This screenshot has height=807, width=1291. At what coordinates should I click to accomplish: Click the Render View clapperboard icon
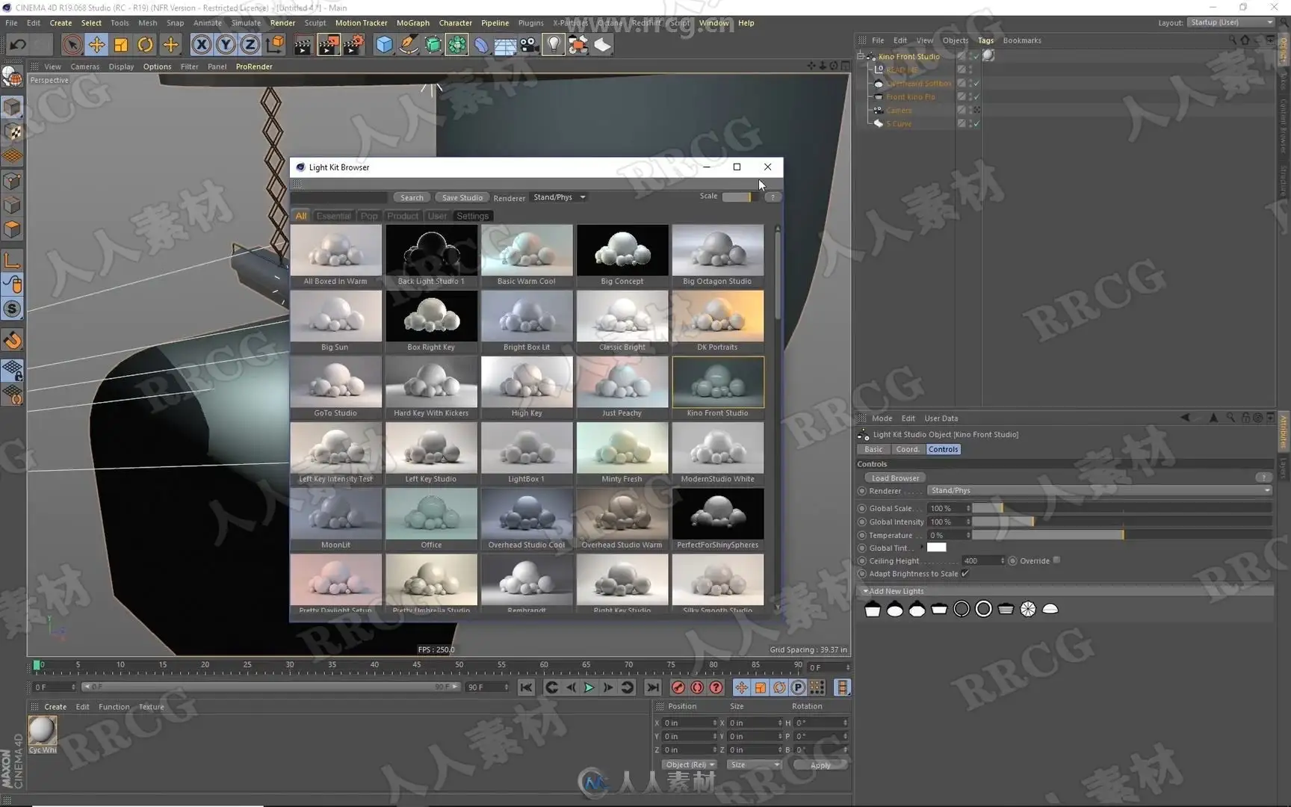pyautogui.click(x=303, y=46)
